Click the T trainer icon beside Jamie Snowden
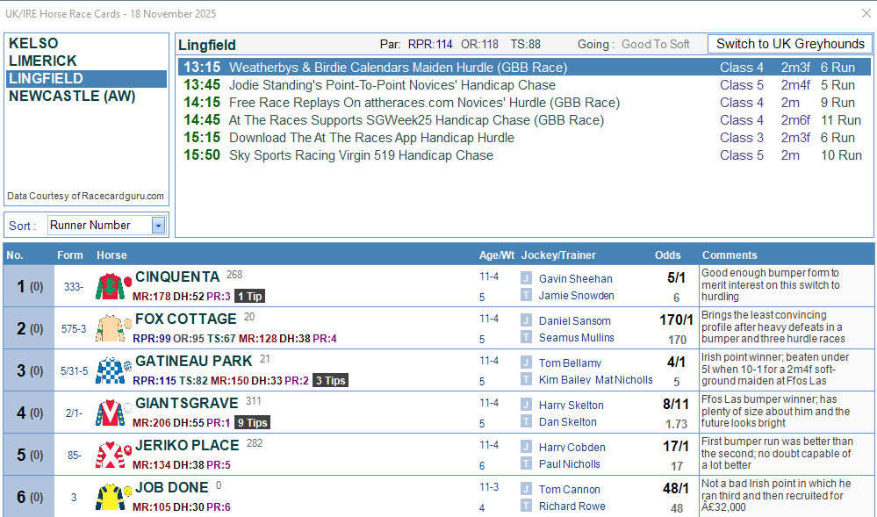The height and width of the screenshot is (517, 877). 526,295
